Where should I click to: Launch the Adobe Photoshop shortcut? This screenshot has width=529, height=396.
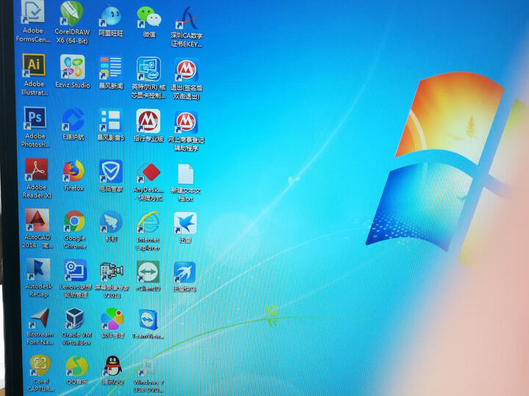(35, 118)
